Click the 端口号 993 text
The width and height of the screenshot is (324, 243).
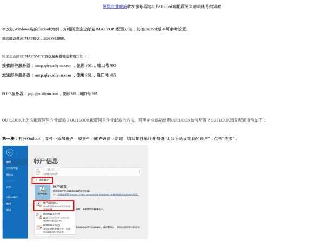coord(106,65)
